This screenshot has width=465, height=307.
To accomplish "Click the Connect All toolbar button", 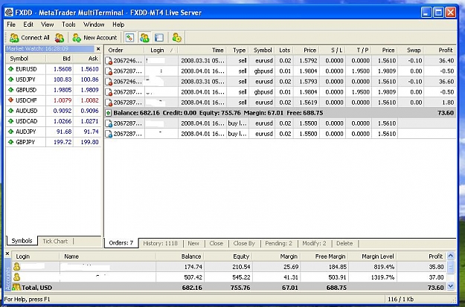I will (29, 38).
